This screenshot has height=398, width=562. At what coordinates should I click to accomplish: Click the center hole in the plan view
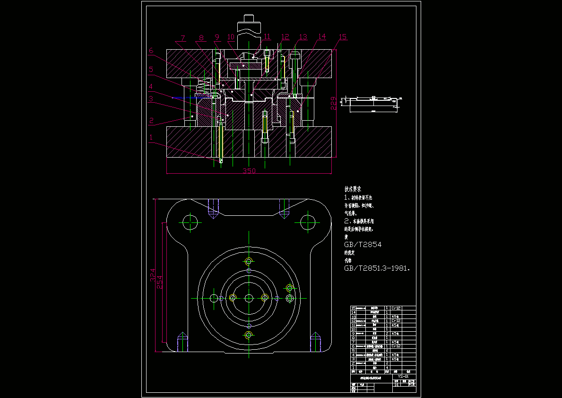click(x=249, y=298)
